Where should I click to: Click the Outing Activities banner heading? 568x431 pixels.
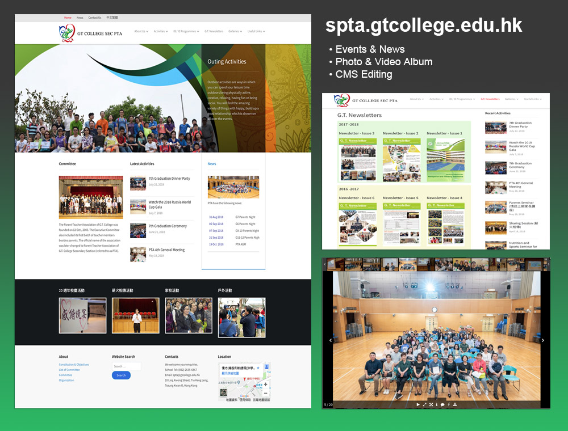(227, 62)
